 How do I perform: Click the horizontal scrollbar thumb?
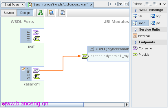tap(45, 105)
